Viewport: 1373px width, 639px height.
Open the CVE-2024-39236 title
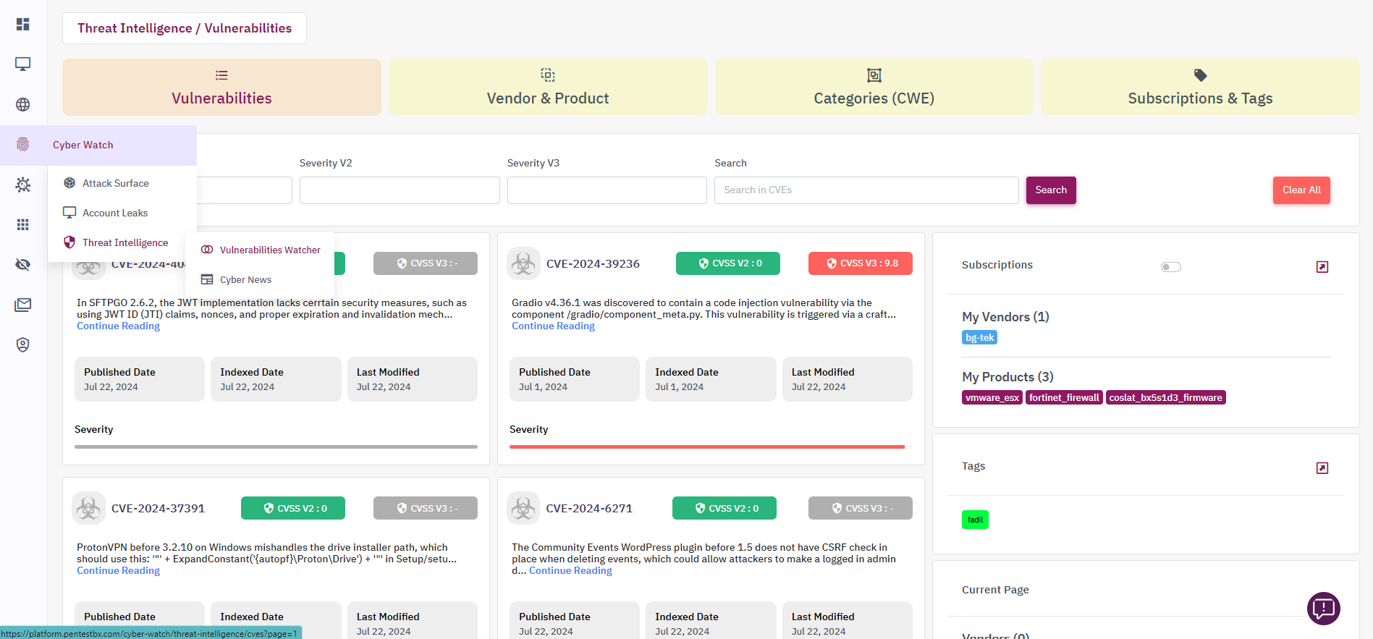593,263
